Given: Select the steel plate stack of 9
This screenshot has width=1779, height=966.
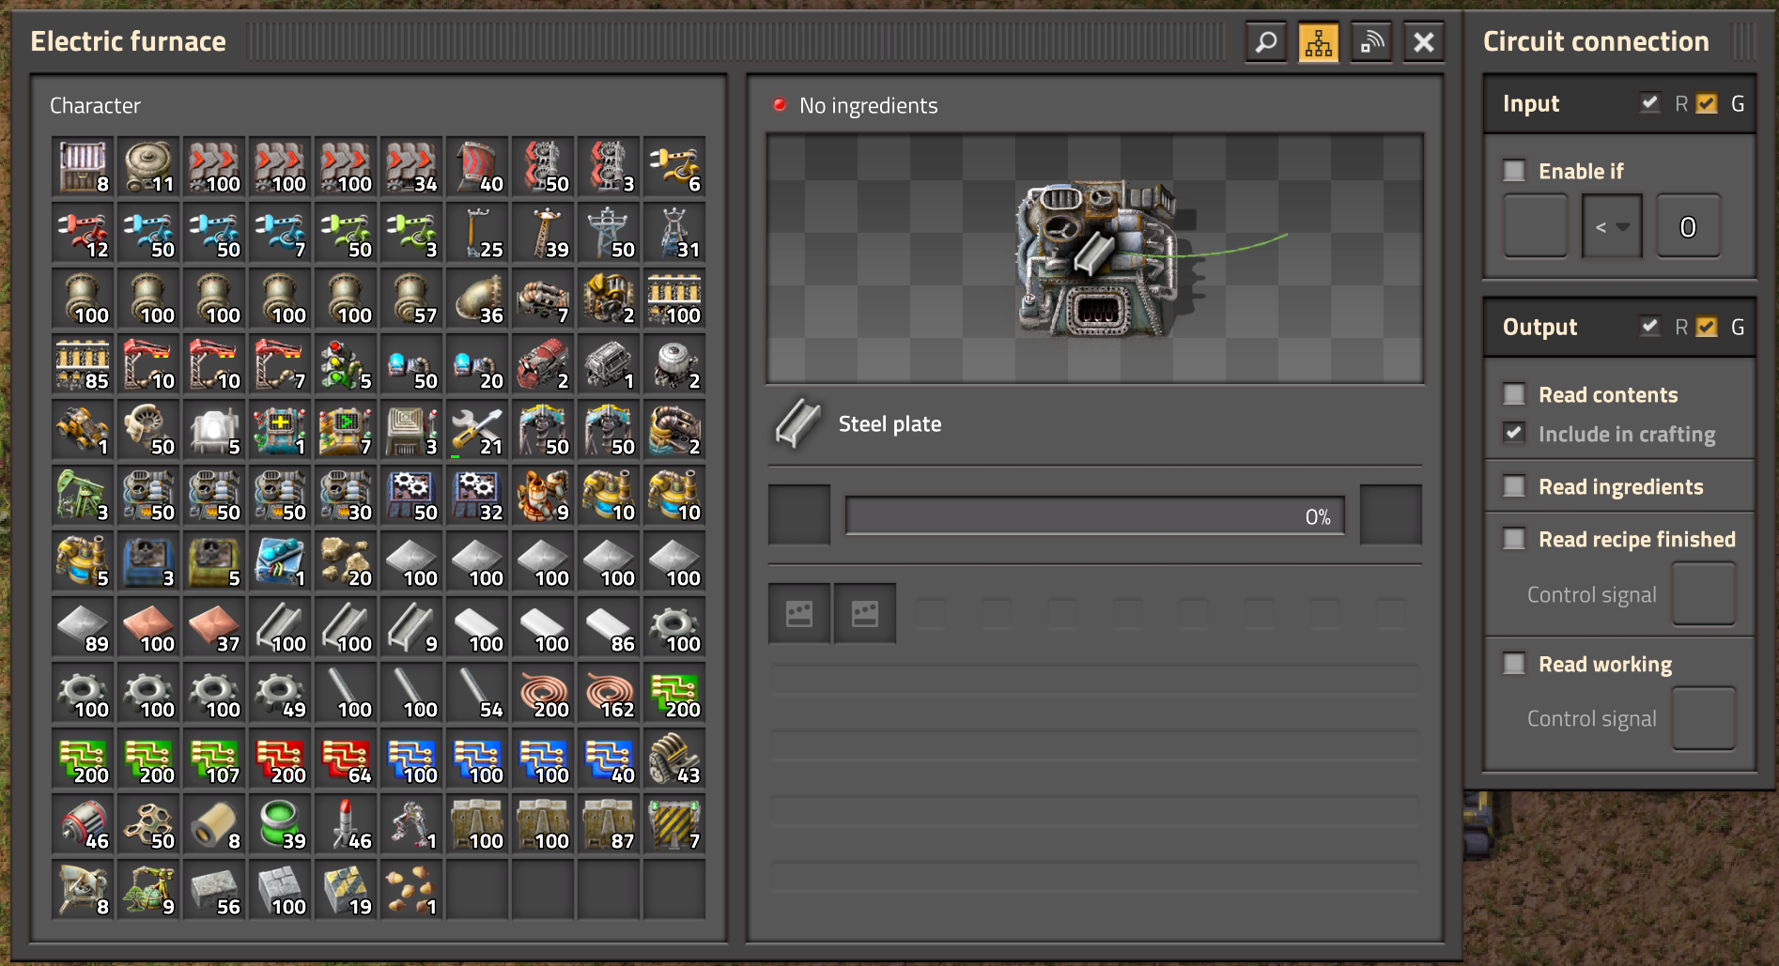Looking at the screenshot, I should 411,627.
